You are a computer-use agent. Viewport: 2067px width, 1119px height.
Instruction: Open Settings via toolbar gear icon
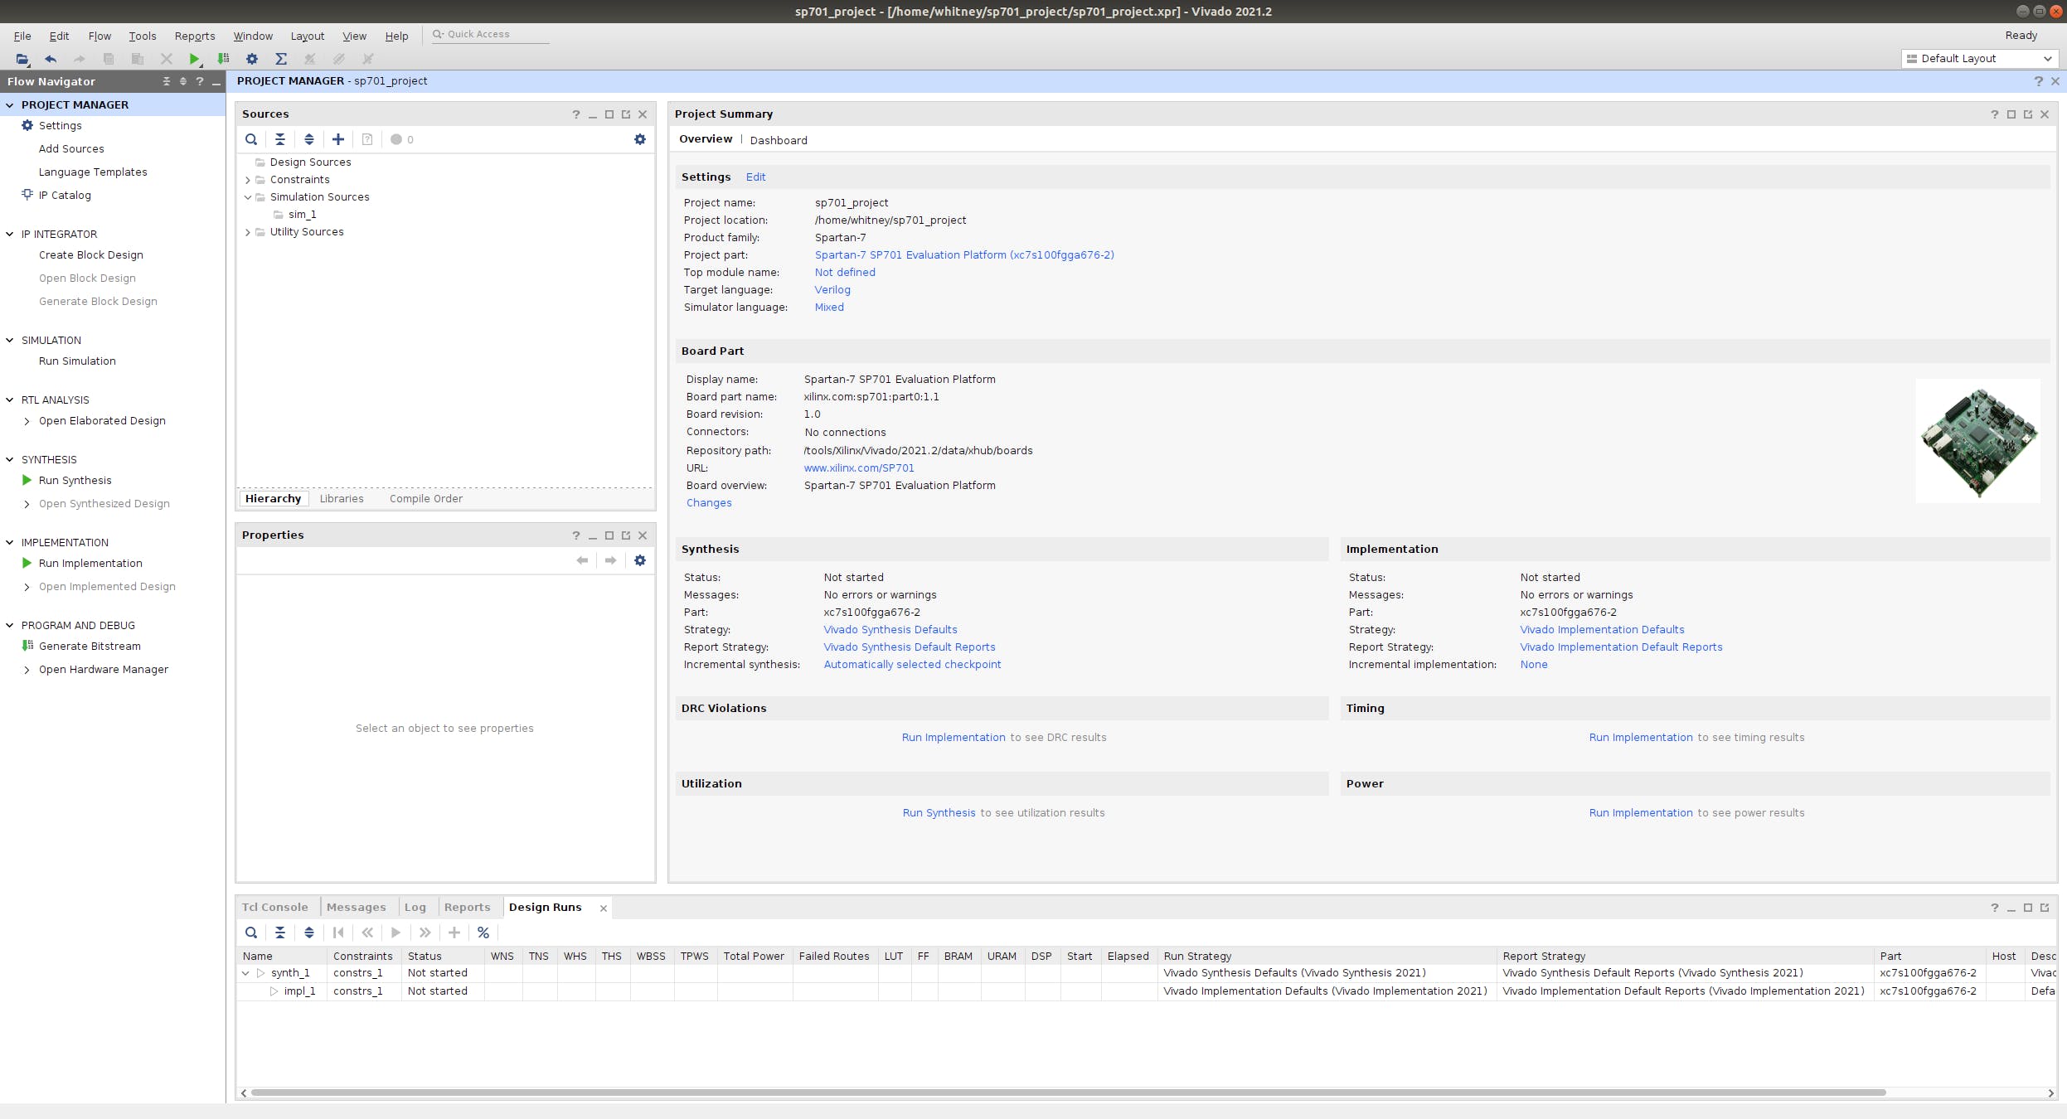[x=252, y=59]
